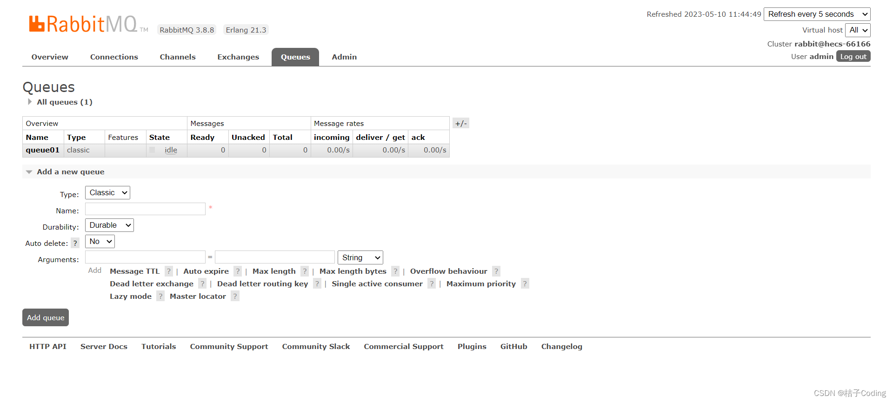Image resolution: width=893 pixels, height=402 pixels.
Task: Open the Community Slack footer link
Action: point(316,347)
